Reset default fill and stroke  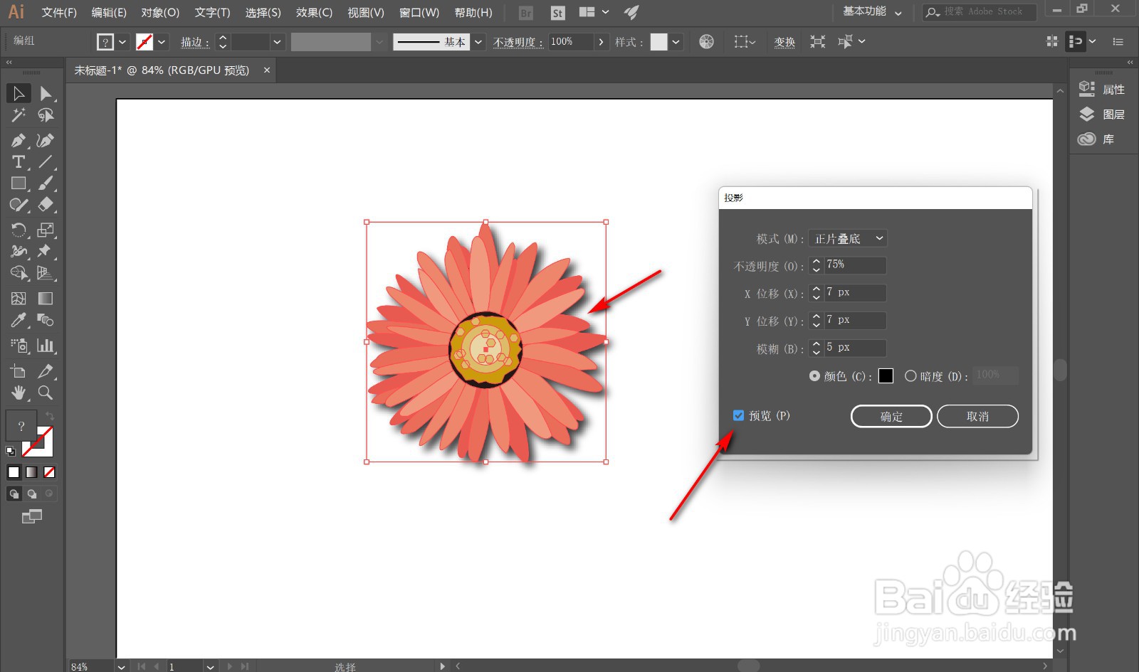(11, 451)
